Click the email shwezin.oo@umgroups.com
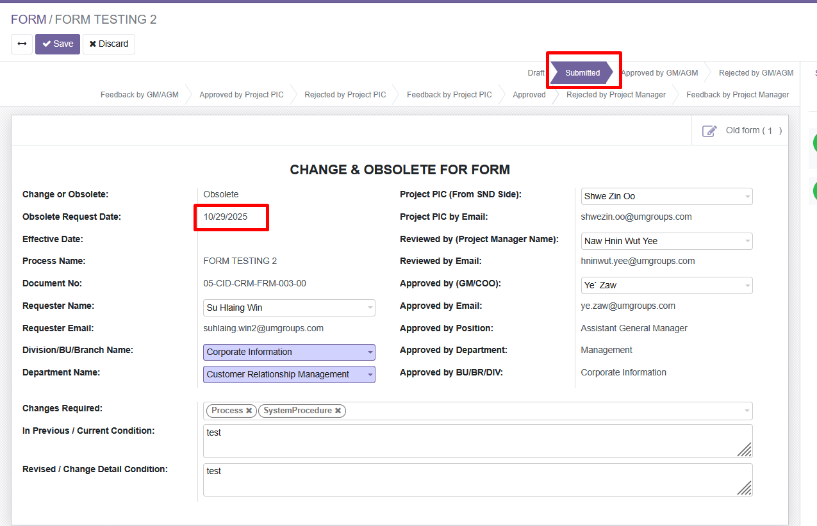 pyautogui.click(x=636, y=217)
